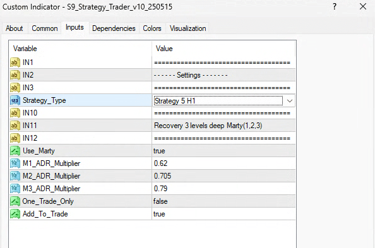This screenshot has height=248, width=375.
Task: Click the boolean icon beside Add_To_Trade
Action: (15, 214)
